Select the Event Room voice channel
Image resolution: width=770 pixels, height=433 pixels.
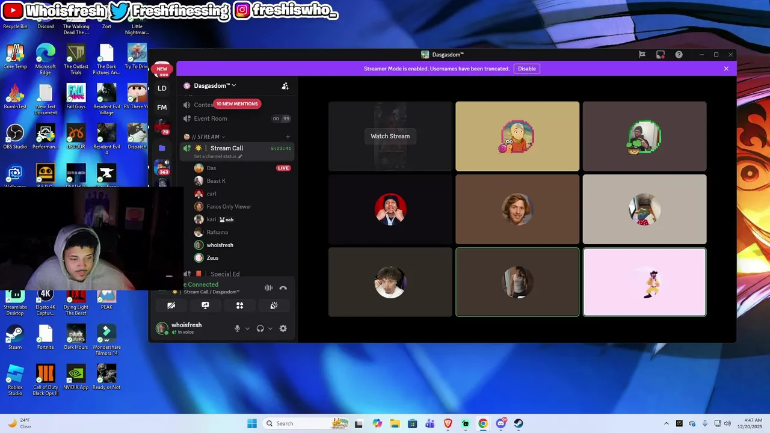pyautogui.click(x=237, y=118)
